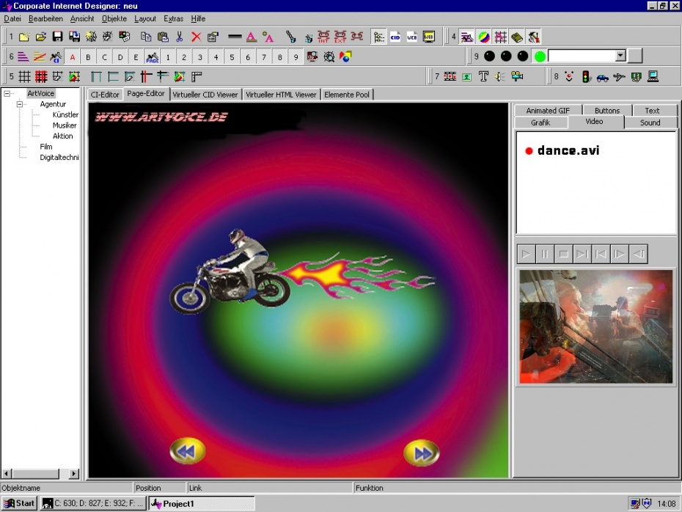
Task: Open the Windows Start menu
Action: tap(19, 503)
